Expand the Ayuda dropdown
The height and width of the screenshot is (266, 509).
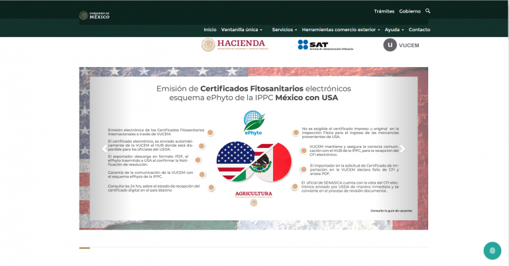point(394,30)
